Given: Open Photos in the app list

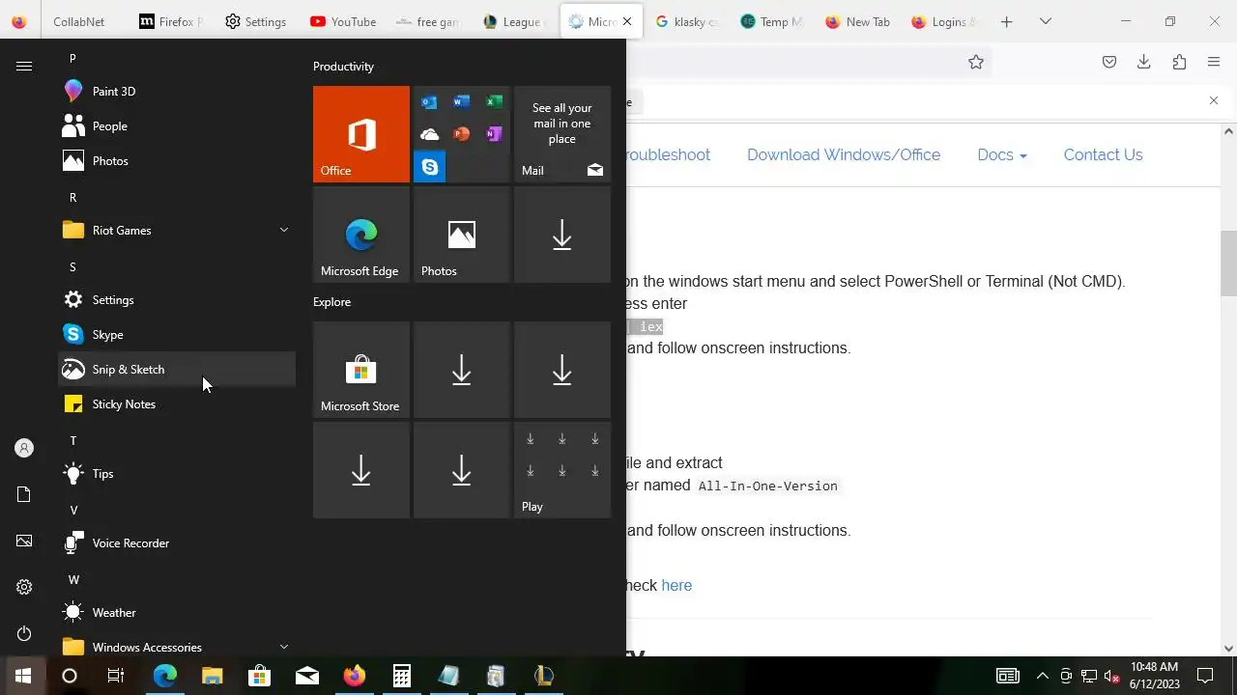Looking at the screenshot, I should (177, 161).
